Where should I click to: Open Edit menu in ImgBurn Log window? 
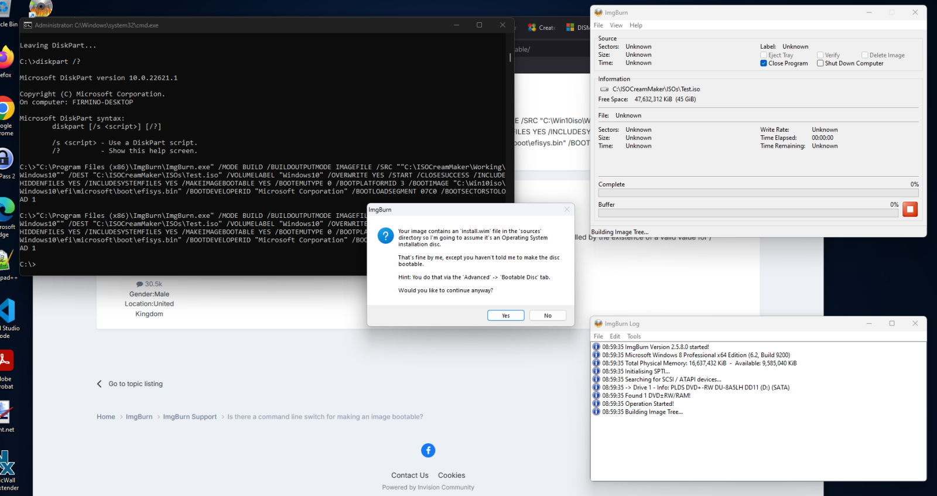pyautogui.click(x=615, y=336)
